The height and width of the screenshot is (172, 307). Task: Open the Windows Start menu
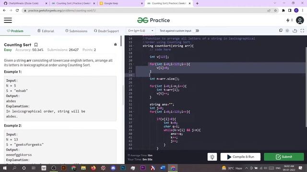pyautogui.click(x=4, y=168)
